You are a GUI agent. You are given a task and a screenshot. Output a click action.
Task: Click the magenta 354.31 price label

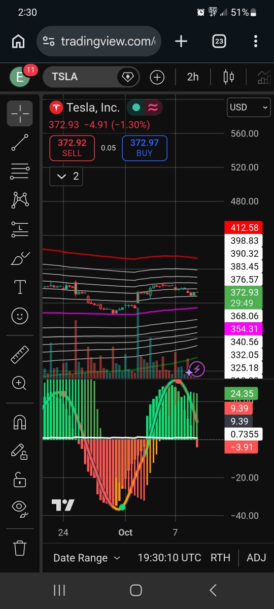click(x=243, y=329)
